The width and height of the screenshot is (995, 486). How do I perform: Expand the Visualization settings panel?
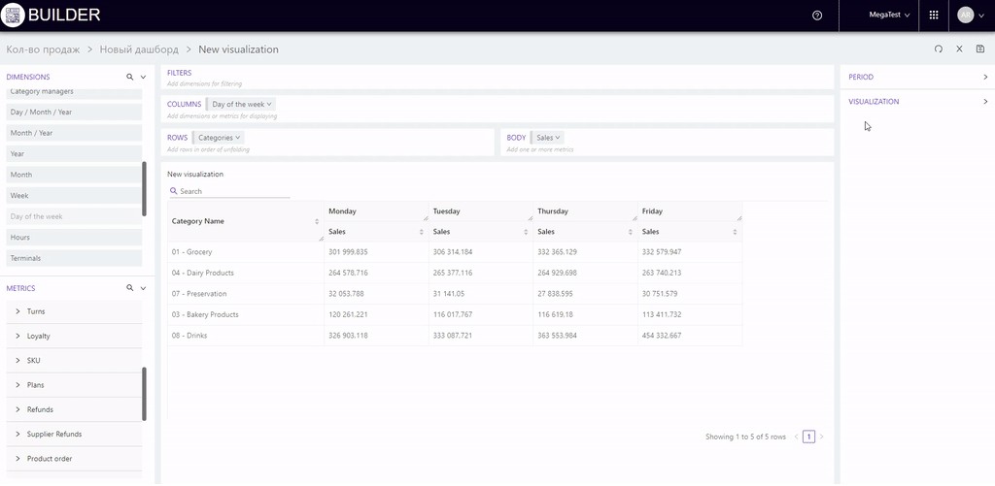(x=916, y=102)
